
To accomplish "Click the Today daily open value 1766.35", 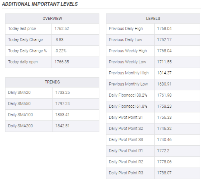I will pos(62,62).
